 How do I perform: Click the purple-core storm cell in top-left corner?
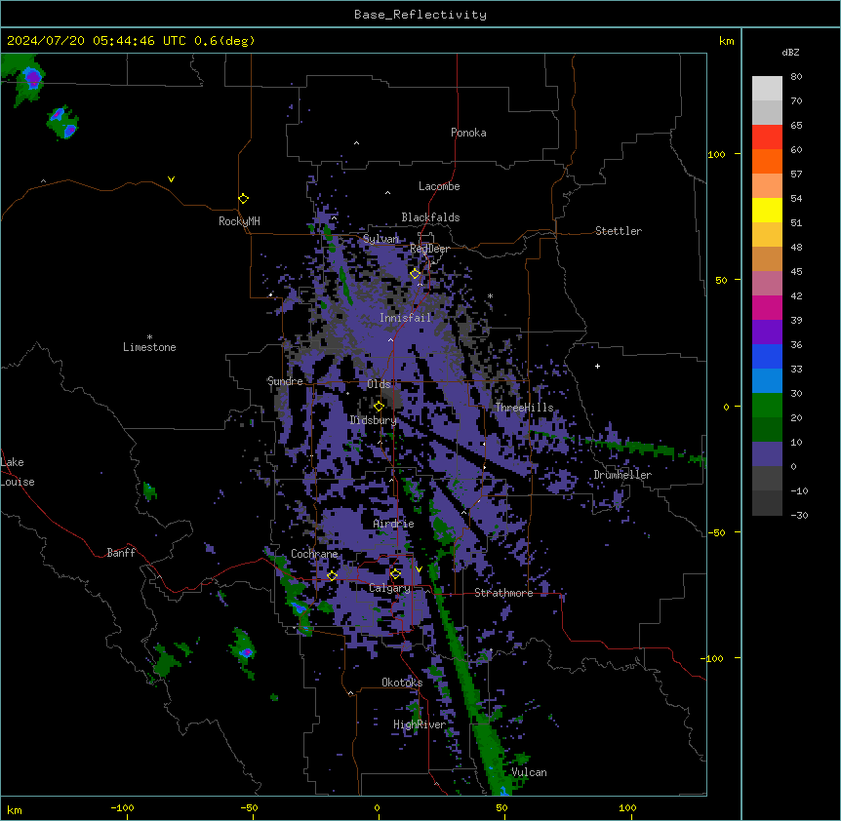(33, 78)
